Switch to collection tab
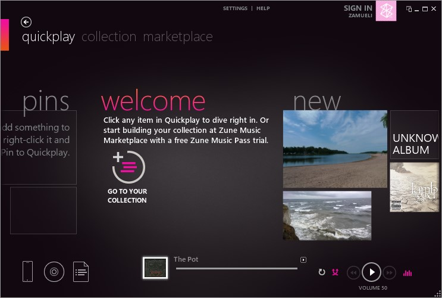The width and height of the screenshot is (442, 298). pyautogui.click(x=109, y=37)
